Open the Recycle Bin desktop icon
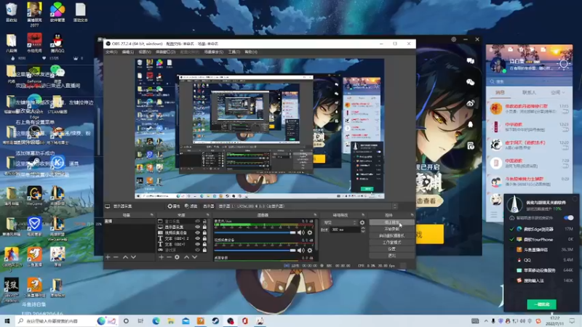The image size is (582, 327). pyautogui.click(x=12, y=12)
